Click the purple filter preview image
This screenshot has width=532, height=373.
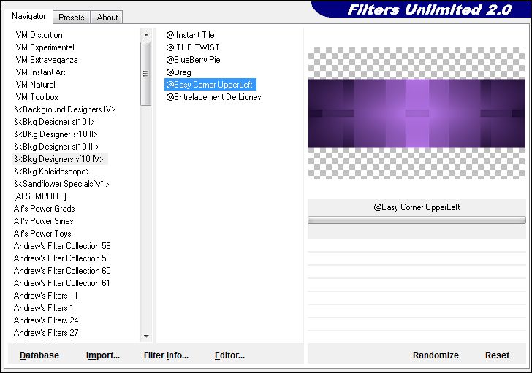[417, 113]
